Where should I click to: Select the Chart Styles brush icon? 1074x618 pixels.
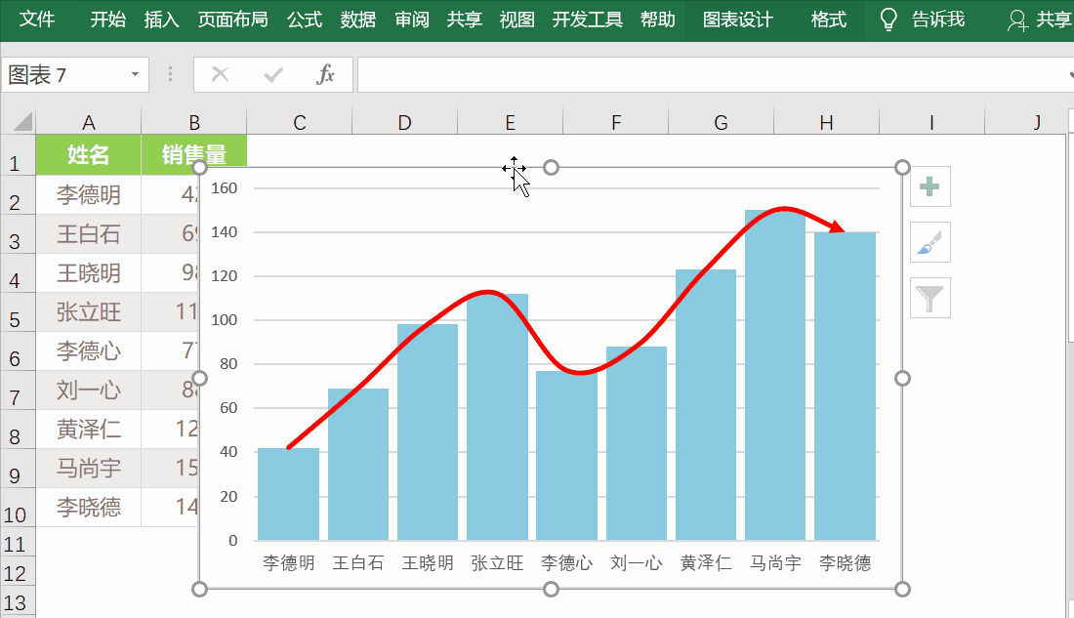tap(929, 242)
